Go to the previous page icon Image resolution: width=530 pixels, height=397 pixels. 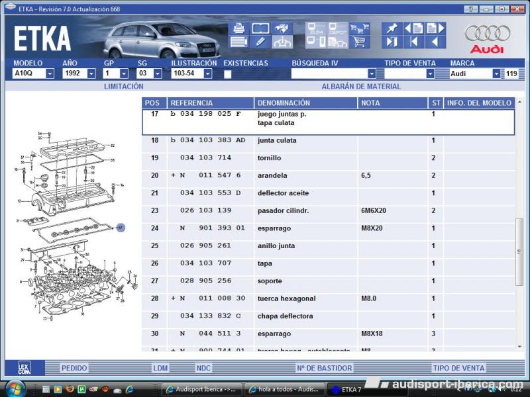(x=413, y=28)
